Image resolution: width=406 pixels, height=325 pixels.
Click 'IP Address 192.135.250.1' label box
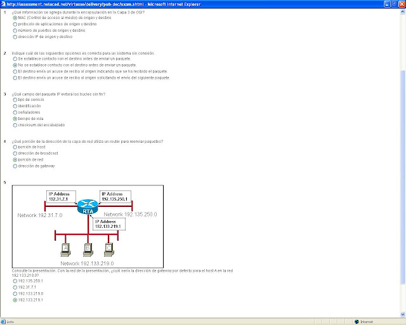115,196
